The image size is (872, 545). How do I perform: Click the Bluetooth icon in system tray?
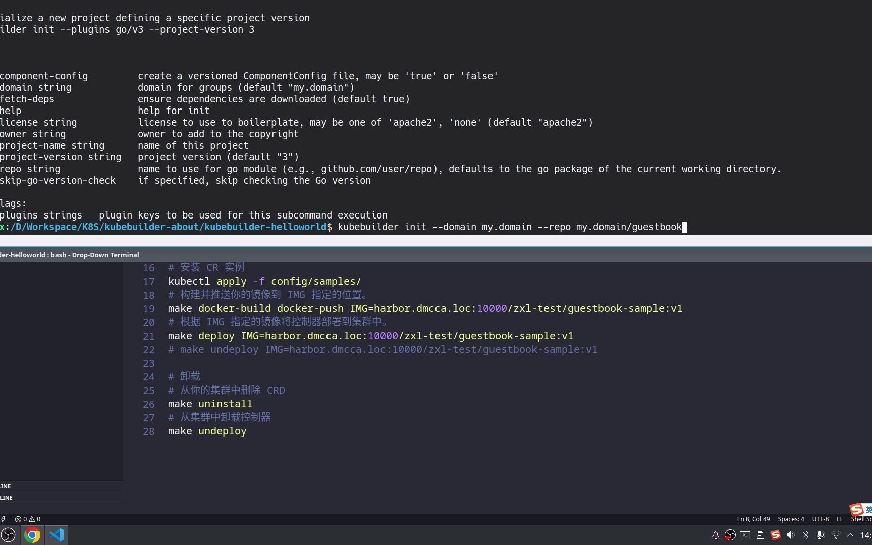(x=806, y=535)
